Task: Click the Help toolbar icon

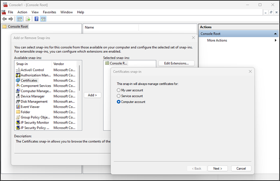Action: tap(36, 19)
